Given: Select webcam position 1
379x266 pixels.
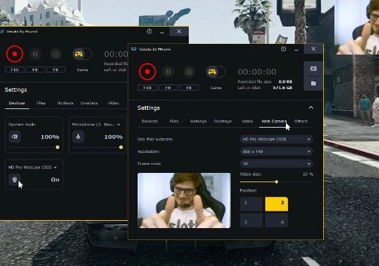Looking at the screenshot, I should [251, 204].
